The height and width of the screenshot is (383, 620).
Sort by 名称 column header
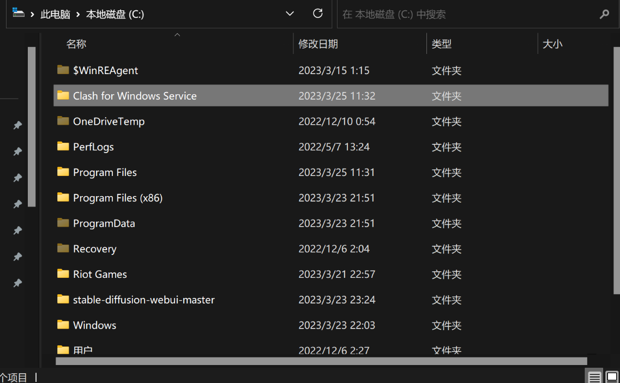pyautogui.click(x=76, y=44)
